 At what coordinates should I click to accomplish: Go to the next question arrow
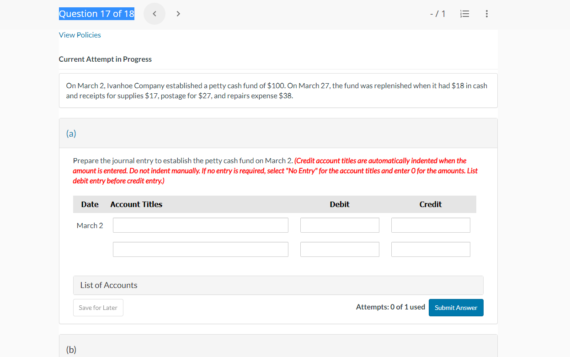pyautogui.click(x=178, y=14)
